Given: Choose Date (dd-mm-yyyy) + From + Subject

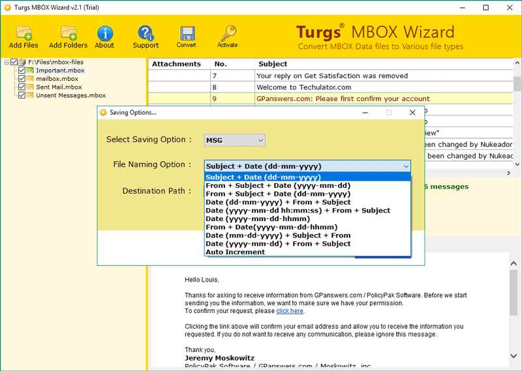Looking at the screenshot, I should pos(307,202).
